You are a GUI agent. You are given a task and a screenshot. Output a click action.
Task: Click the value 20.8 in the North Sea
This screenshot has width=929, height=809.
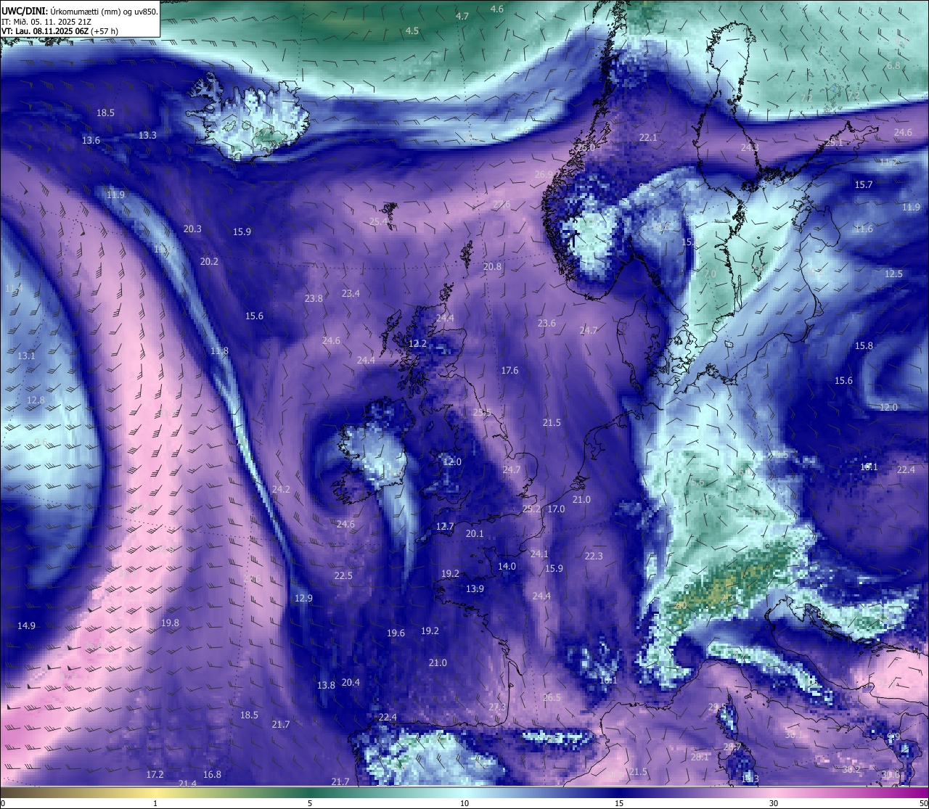tap(492, 266)
